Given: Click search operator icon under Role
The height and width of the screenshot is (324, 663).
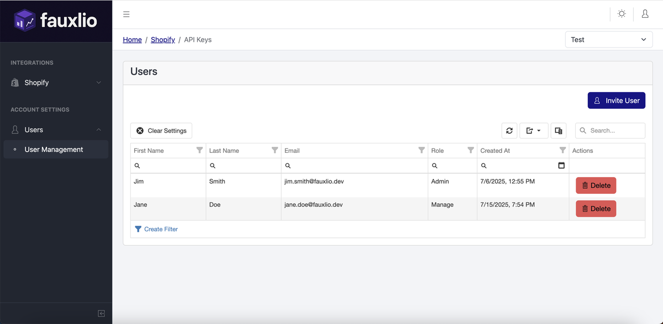Looking at the screenshot, I should pos(435,166).
